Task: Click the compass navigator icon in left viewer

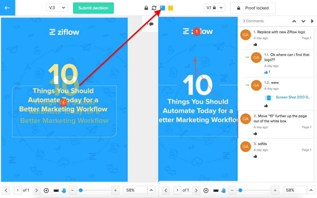Action: 46,191
